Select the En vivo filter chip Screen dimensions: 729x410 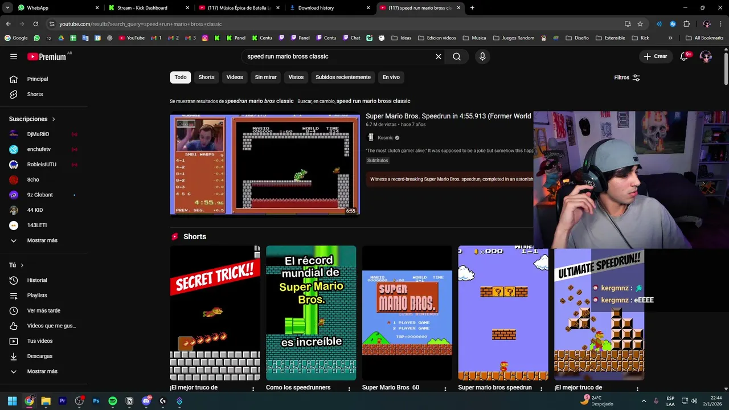(x=391, y=77)
